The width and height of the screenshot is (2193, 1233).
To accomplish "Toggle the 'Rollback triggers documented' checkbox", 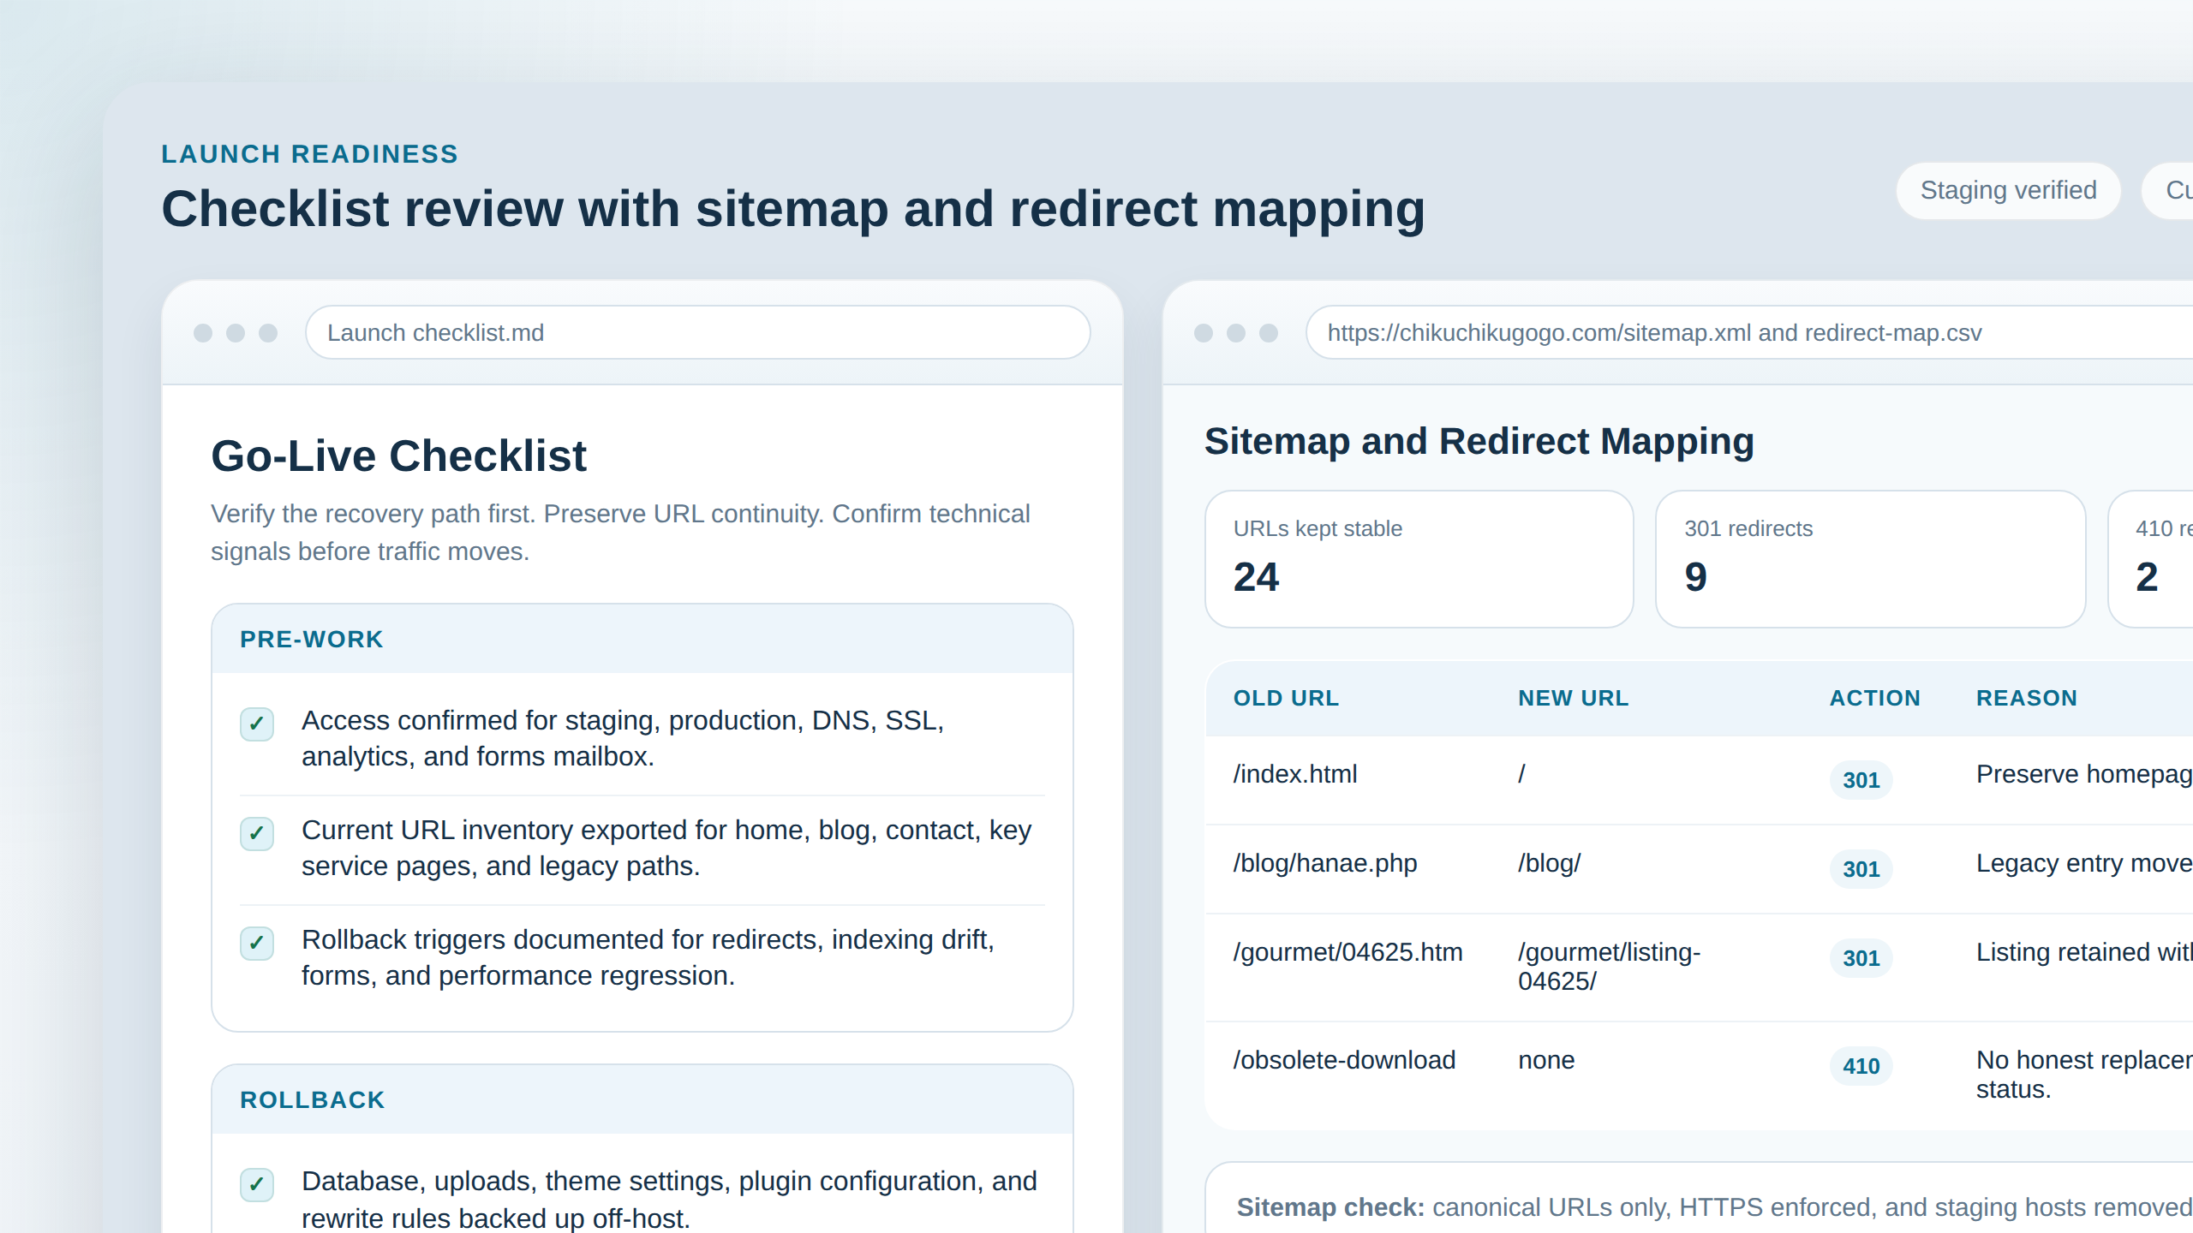I will (256, 944).
